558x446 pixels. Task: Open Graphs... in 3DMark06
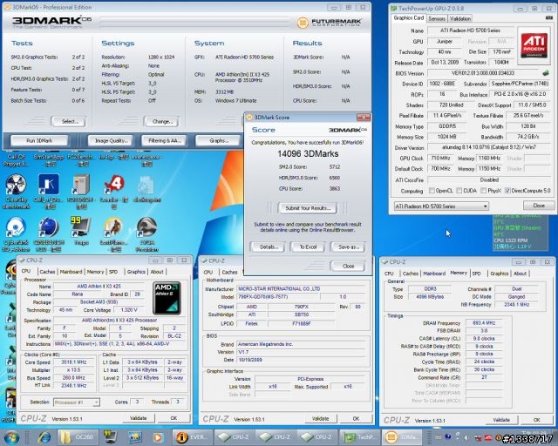219,141
